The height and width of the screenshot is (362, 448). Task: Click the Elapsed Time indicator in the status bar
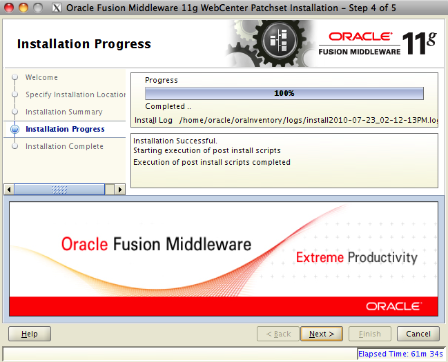pos(400,354)
